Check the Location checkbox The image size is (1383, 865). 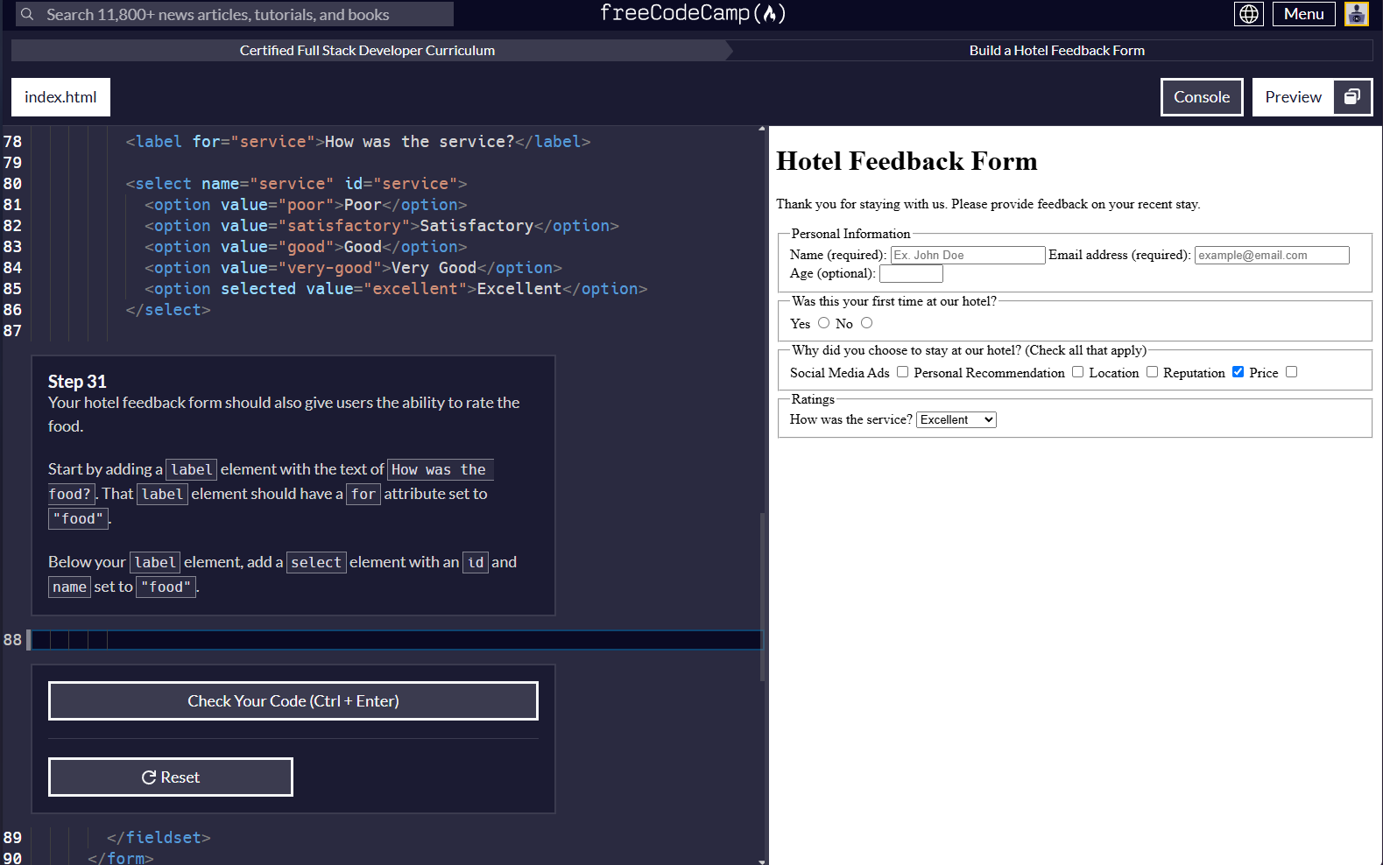[1152, 372]
